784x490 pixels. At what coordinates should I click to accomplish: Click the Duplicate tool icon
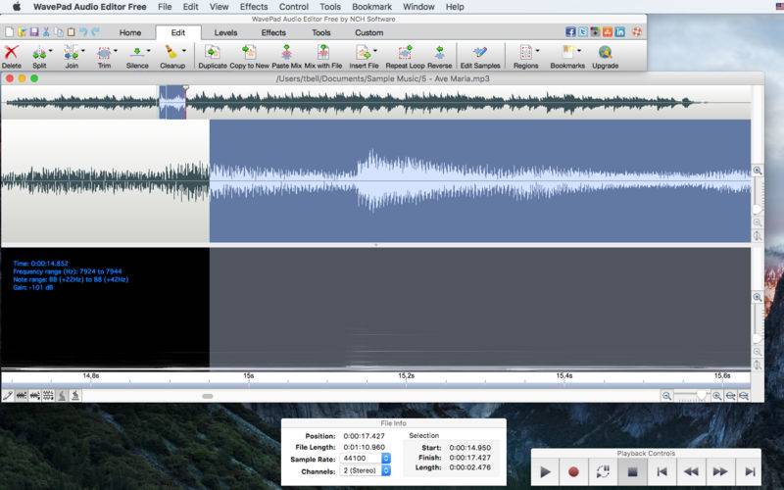coord(212,53)
